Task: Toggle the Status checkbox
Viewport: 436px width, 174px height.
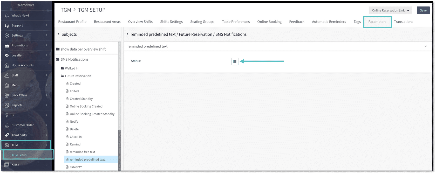Action: (235, 61)
